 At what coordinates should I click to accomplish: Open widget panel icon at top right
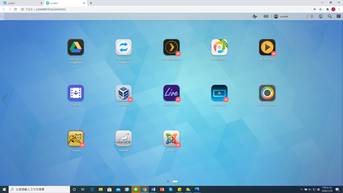point(339,16)
